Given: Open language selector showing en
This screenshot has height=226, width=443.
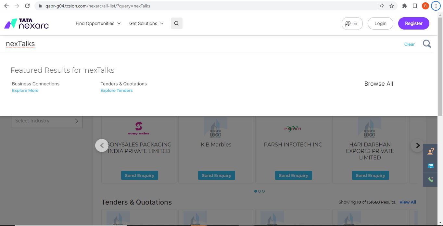Looking at the screenshot, I should 352,23.
